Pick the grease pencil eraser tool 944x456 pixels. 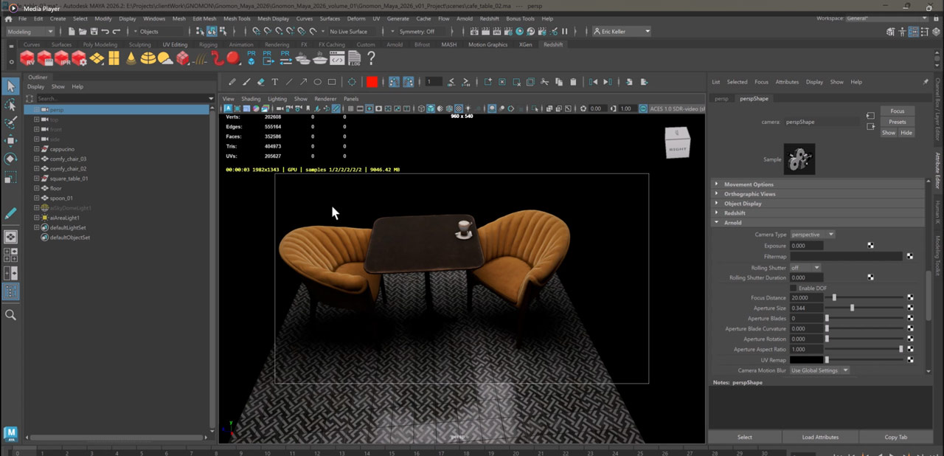pyautogui.click(x=260, y=82)
